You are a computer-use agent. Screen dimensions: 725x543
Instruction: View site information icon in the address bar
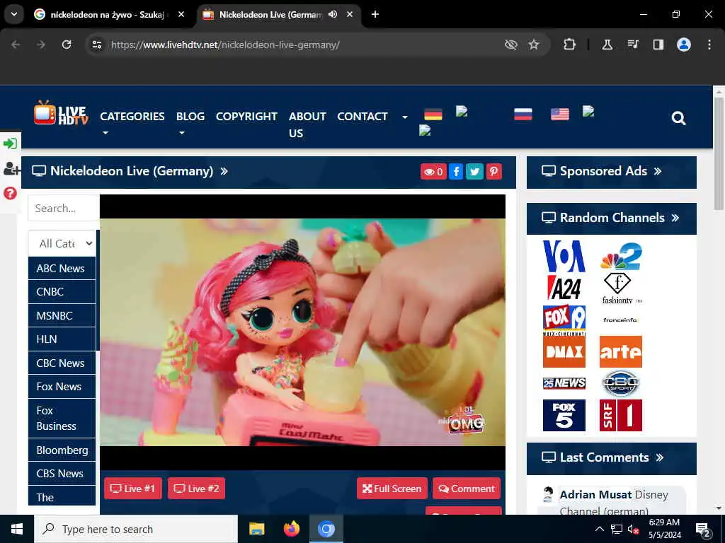pyautogui.click(x=96, y=45)
